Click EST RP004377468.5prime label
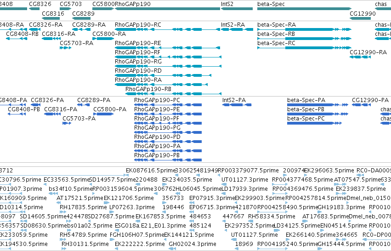The width and height of the screenshot is (391, 251). [302, 180]
